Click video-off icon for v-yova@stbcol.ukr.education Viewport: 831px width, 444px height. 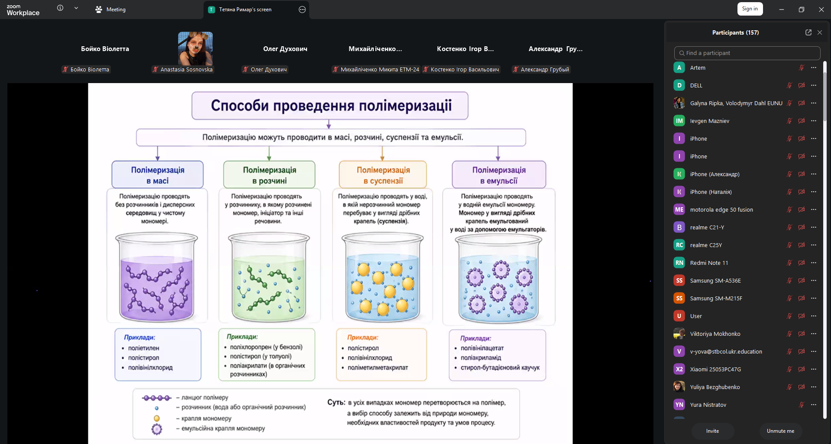[802, 351]
